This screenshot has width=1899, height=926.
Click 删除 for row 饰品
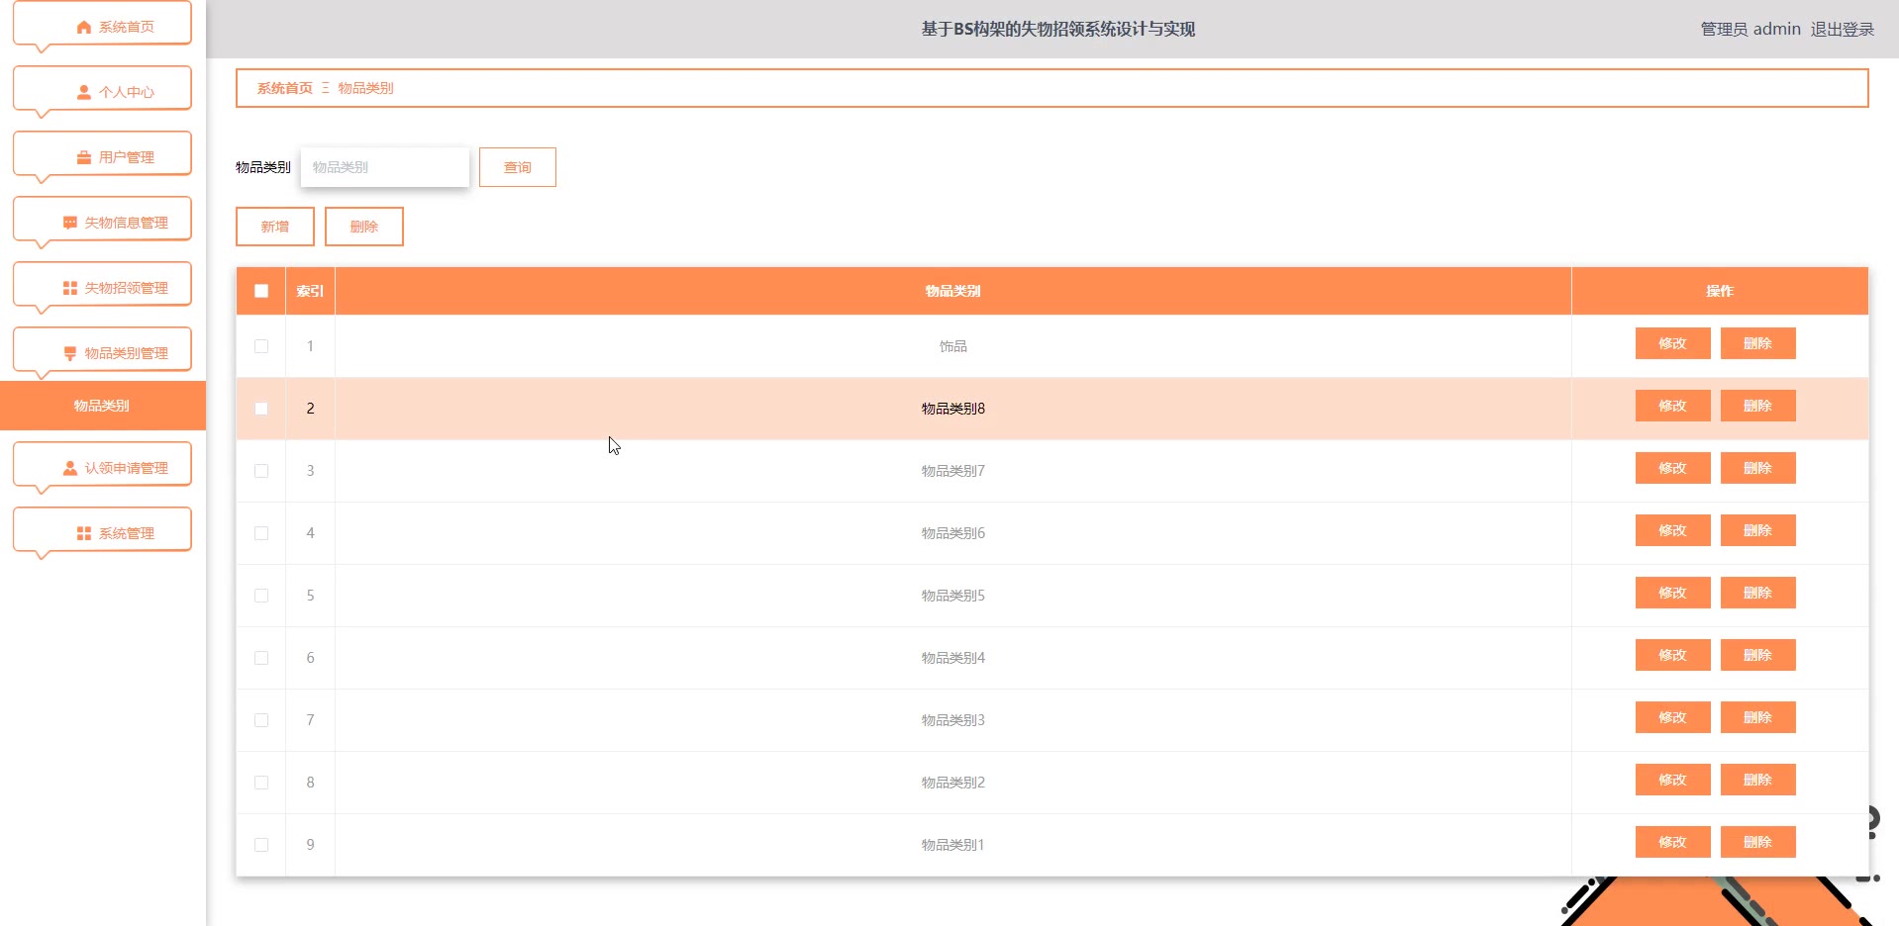(x=1758, y=343)
